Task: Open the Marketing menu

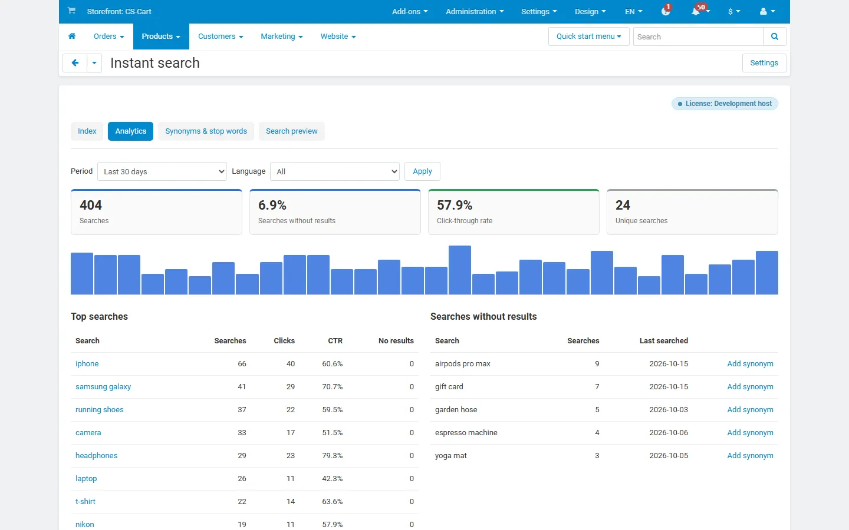Action: pyautogui.click(x=282, y=37)
